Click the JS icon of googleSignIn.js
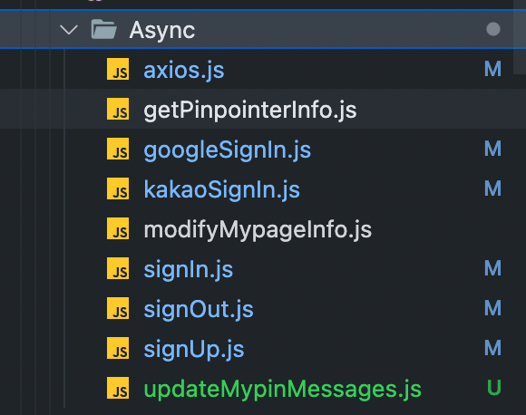Viewport: 526px width, 415px height. [x=118, y=149]
